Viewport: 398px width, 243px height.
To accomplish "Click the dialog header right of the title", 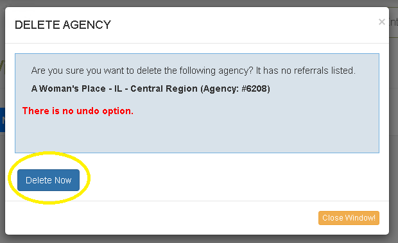I will (x=244, y=25).
